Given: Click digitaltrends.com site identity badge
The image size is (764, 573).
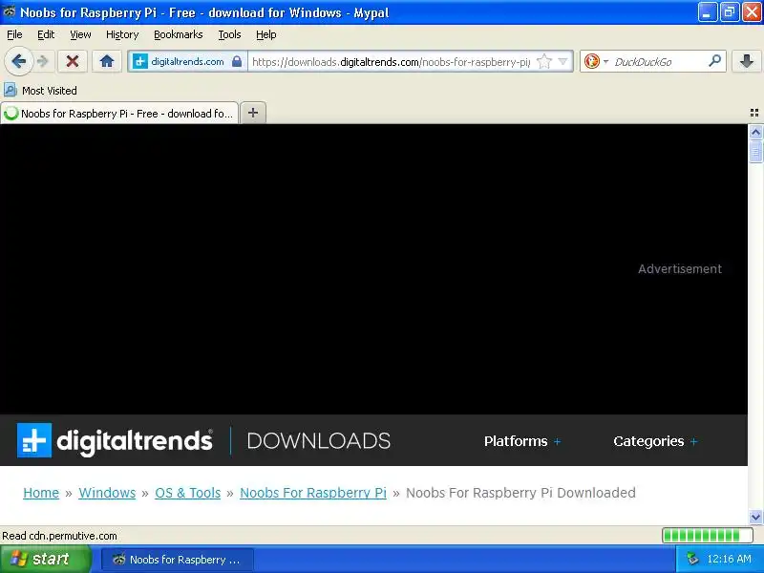Looking at the screenshot, I should (187, 61).
